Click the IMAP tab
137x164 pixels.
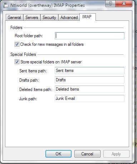pos(87,17)
